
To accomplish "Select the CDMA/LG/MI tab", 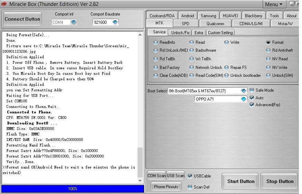I will 251,24.
